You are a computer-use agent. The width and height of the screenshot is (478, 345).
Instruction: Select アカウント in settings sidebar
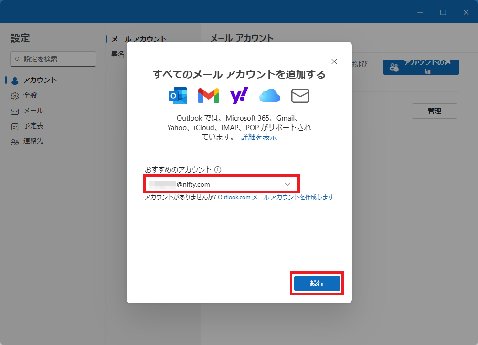click(x=40, y=80)
